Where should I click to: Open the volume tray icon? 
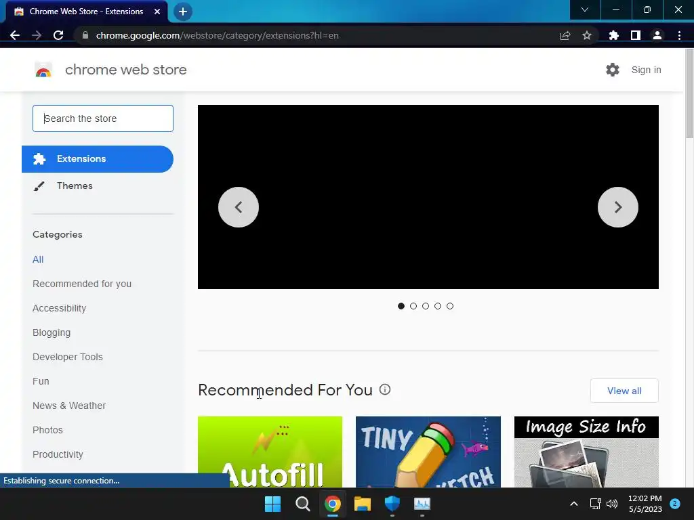coord(612,504)
